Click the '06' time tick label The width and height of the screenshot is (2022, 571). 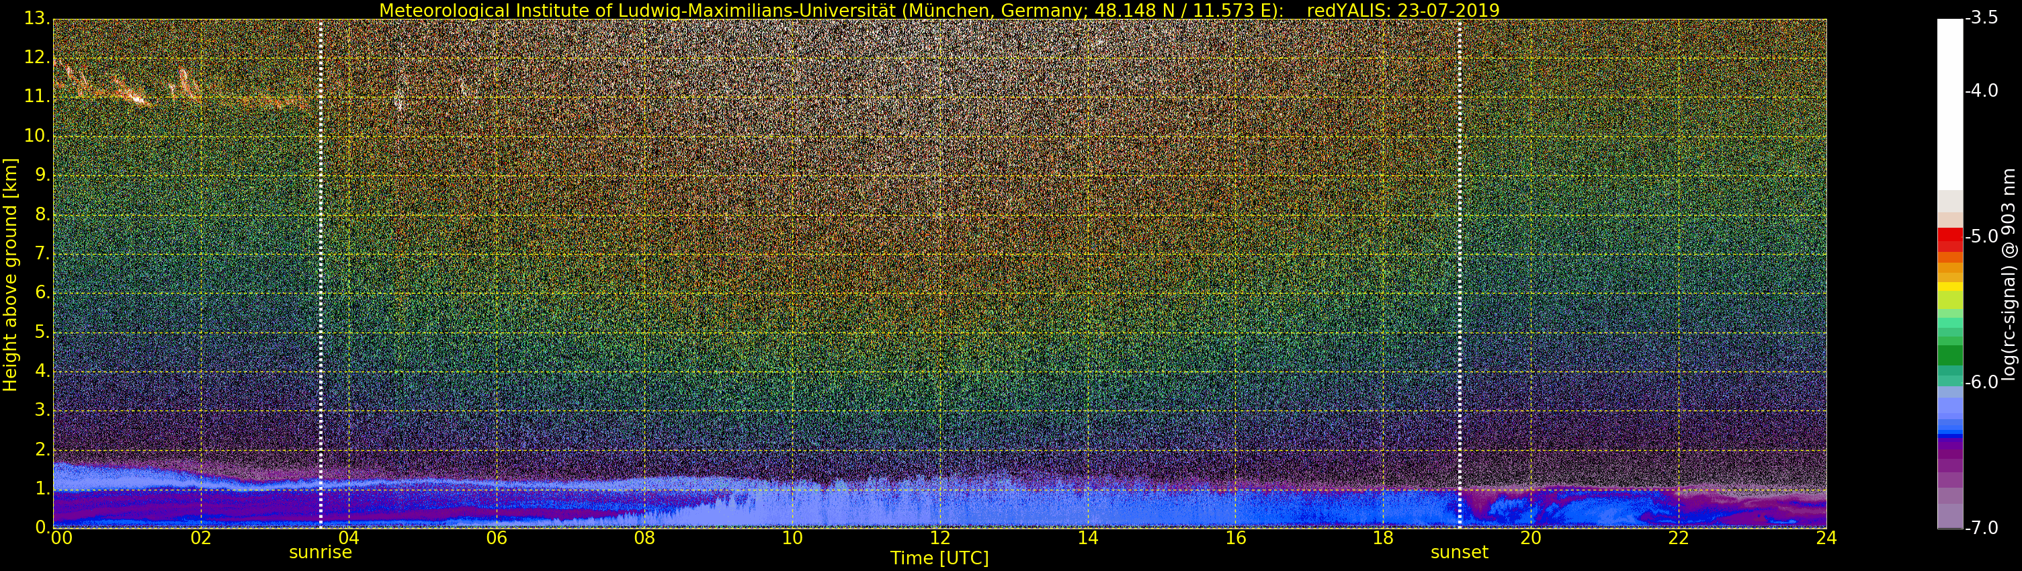point(496,537)
